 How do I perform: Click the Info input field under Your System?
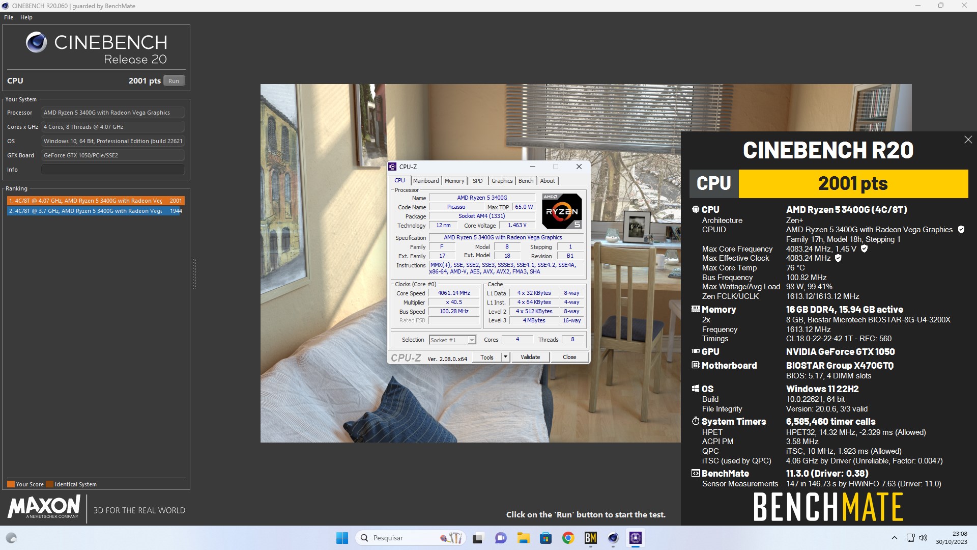coord(112,170)
